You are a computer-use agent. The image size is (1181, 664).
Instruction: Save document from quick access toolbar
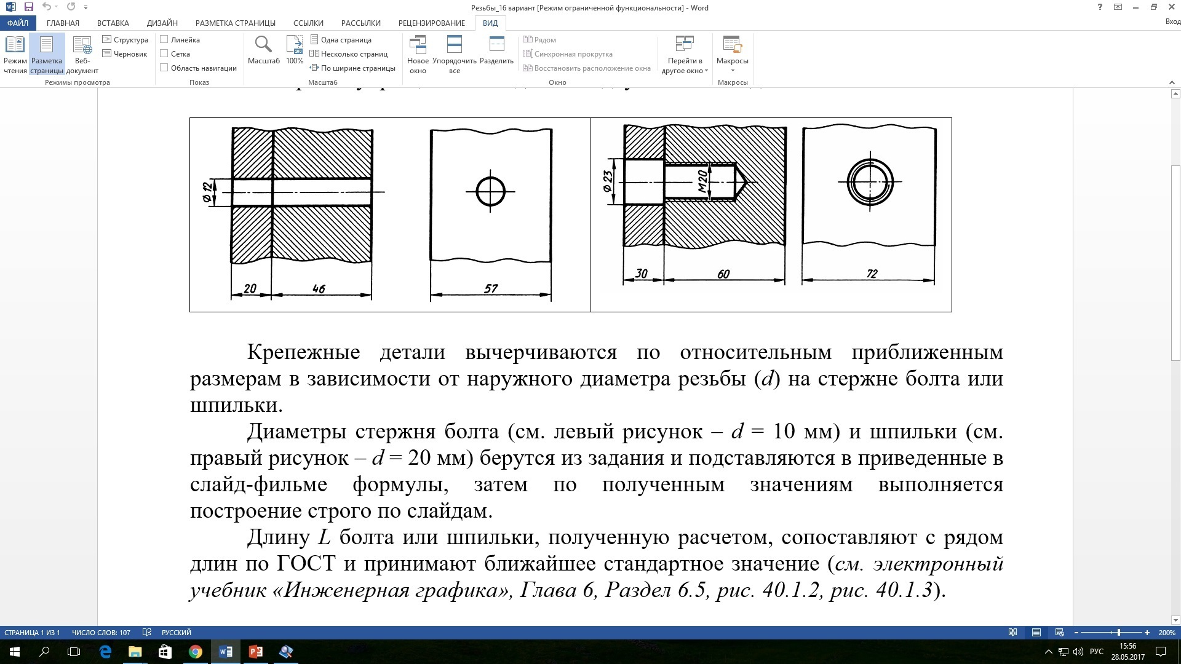click(29, 7)
